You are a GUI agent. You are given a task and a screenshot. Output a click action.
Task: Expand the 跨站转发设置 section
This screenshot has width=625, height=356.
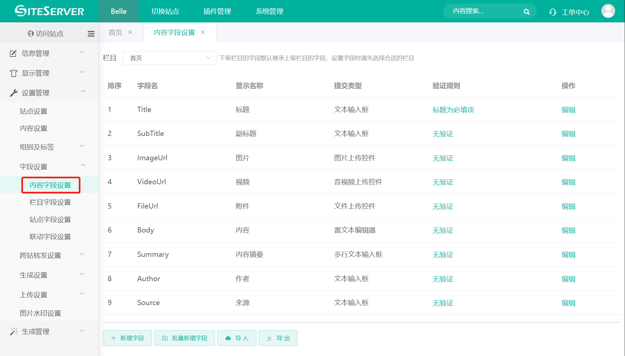click(40, 255)
